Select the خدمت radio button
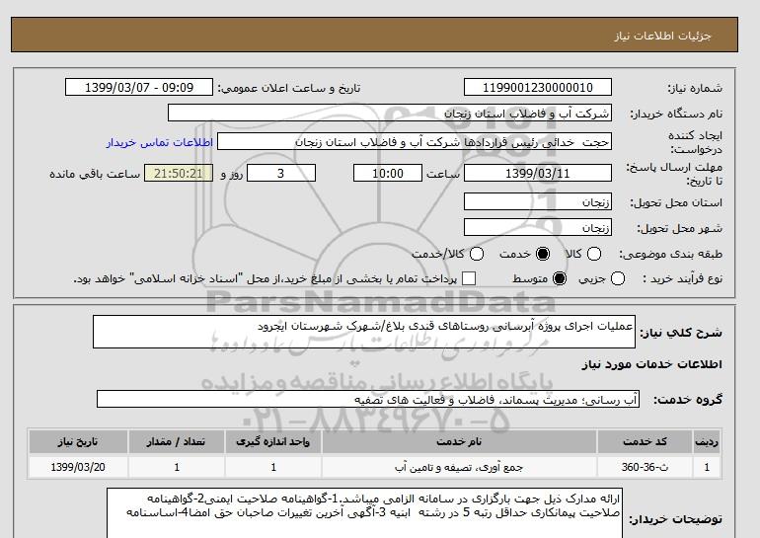The image size is (760, 538). point(543,254)
